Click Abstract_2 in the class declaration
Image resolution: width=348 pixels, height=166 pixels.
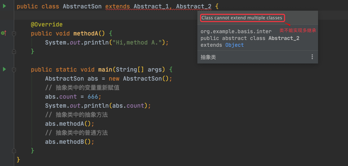pyautogui.click(x=194, y=6)
